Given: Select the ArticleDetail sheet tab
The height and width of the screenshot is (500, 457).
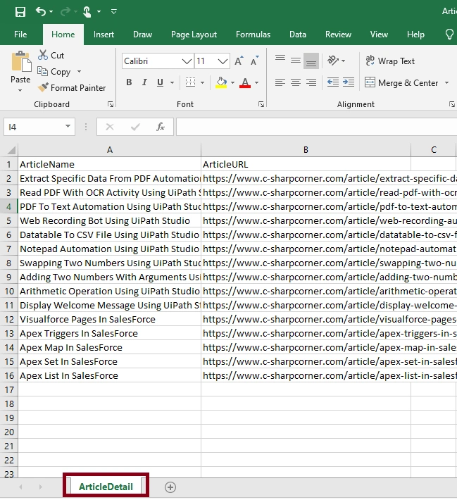Looking at the screenshot, I should pyautogui.click(x=106, y=487).
